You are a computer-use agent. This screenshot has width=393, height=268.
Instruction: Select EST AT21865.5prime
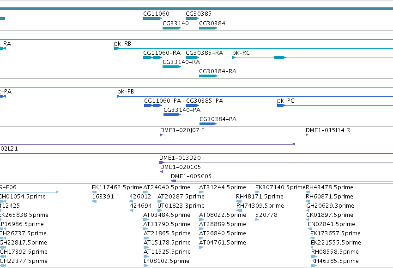click(146, 239)
